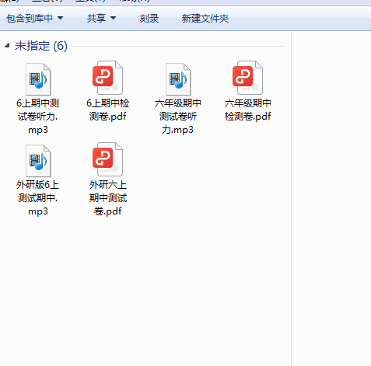Open the 共享 dropdown menu

(x=101, y=19)
